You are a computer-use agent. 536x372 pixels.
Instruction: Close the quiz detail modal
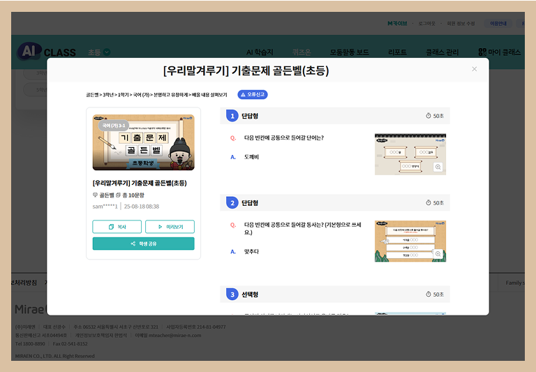pos(475,69)
